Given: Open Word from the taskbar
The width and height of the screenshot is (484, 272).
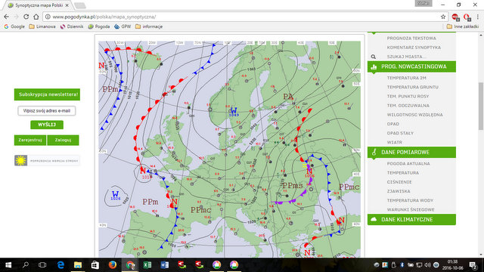Looking at the screenshot, I should pyautogui.click(x=165, y=265).
